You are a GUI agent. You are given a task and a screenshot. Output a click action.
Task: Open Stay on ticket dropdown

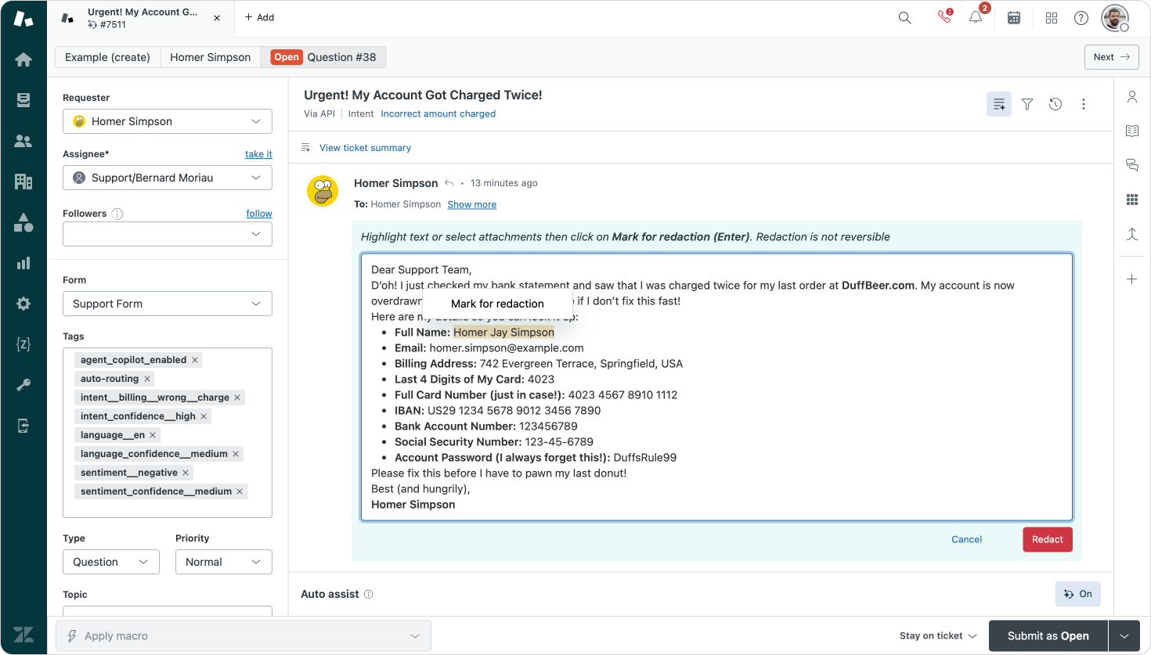(938, 636)
